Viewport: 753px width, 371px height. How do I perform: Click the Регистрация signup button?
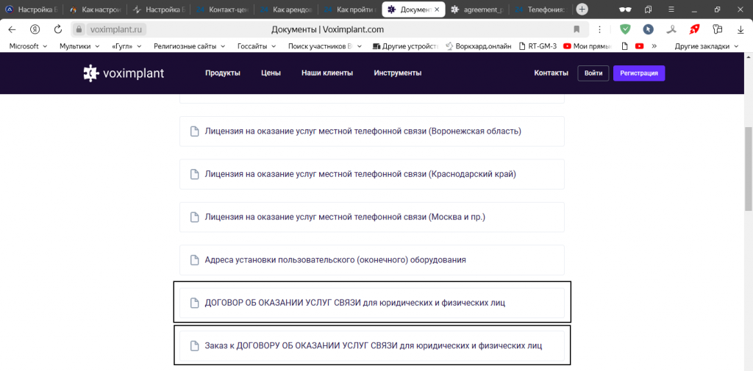pos(639,73)
